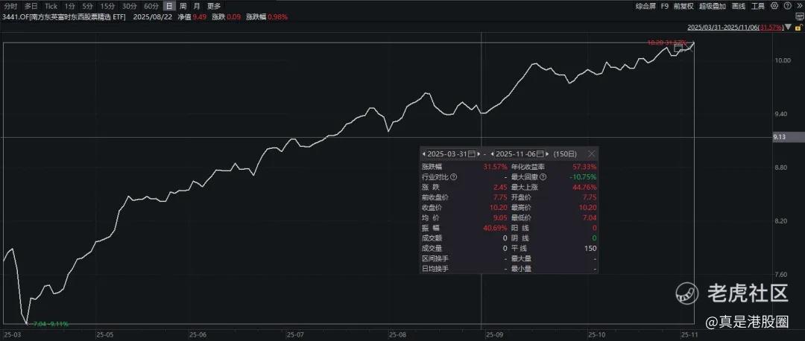Open the 画线 drawing tools

738,6
